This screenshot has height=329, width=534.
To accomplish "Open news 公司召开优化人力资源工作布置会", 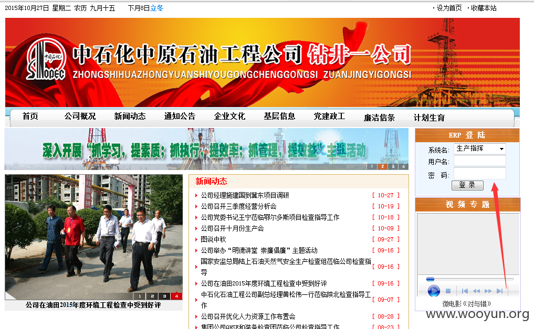I will (x=248, y=316).
